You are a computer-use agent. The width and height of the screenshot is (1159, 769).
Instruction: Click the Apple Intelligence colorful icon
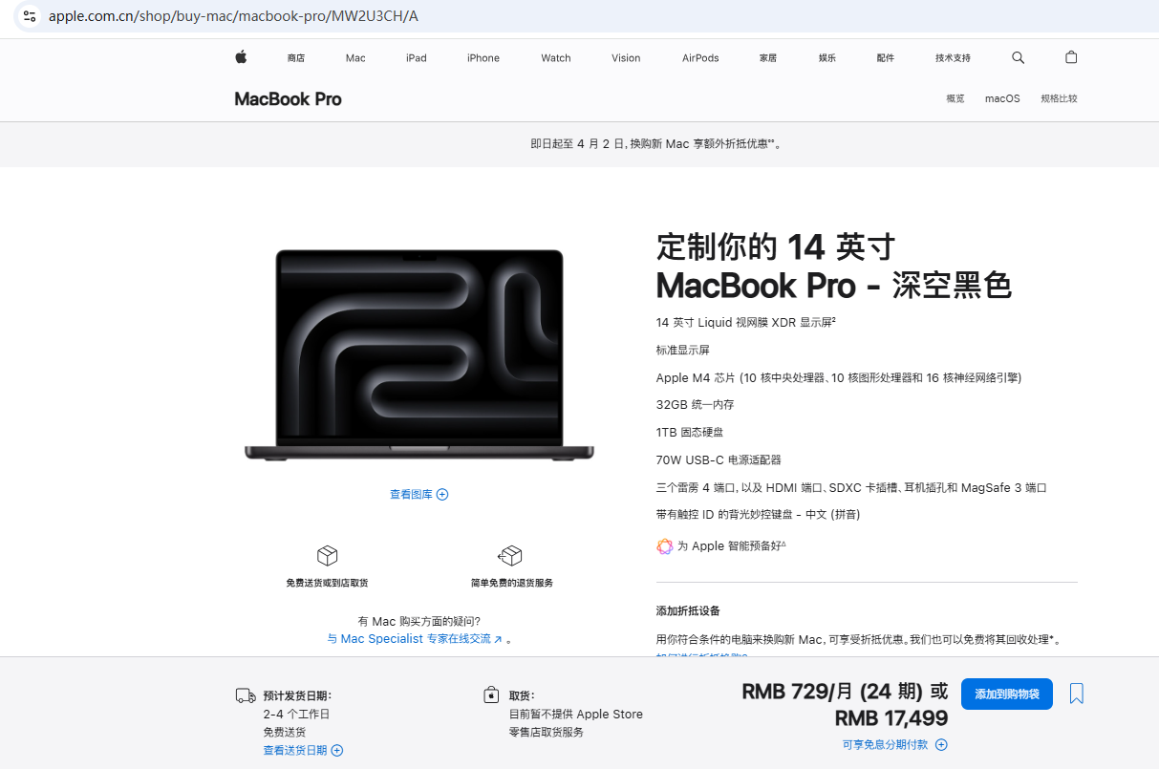(x=665, y=546)
